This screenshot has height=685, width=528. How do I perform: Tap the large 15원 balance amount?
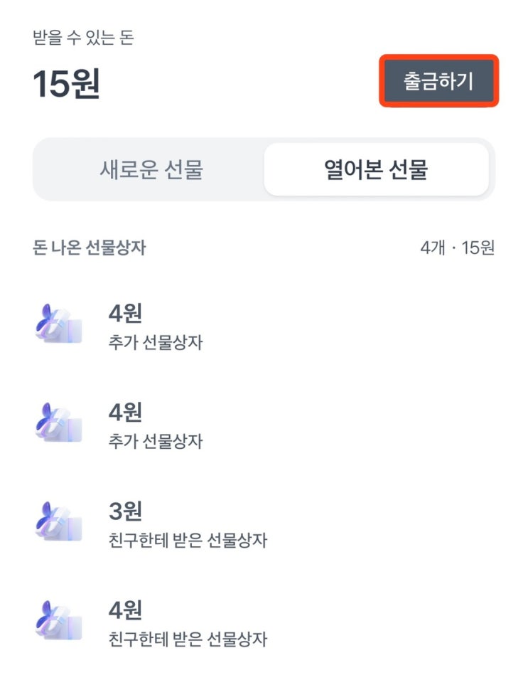(x=67, y=84)
